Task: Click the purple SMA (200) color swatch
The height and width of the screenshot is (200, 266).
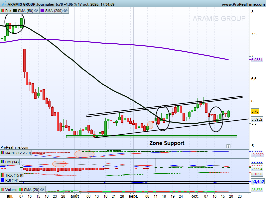Action: pos(42,11)
